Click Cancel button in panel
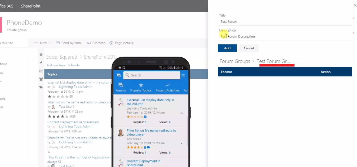 click(249, 48)
